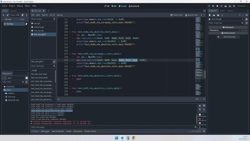250x141 pixels.
Task: Open test_nes.gd object selector dropdown
Action: [x=226, y=19]
